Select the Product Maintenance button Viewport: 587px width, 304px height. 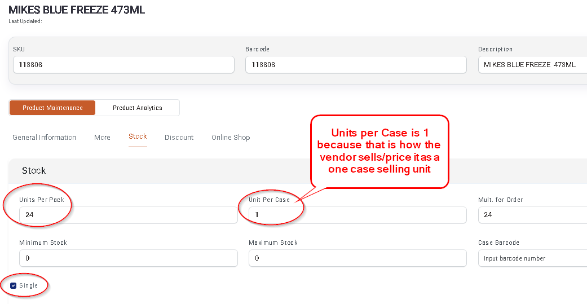tap(52, 108)
